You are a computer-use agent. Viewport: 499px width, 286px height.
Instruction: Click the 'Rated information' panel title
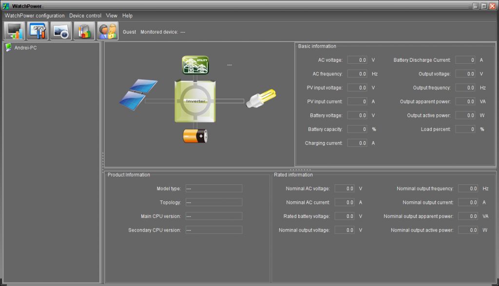click(293, 175)
